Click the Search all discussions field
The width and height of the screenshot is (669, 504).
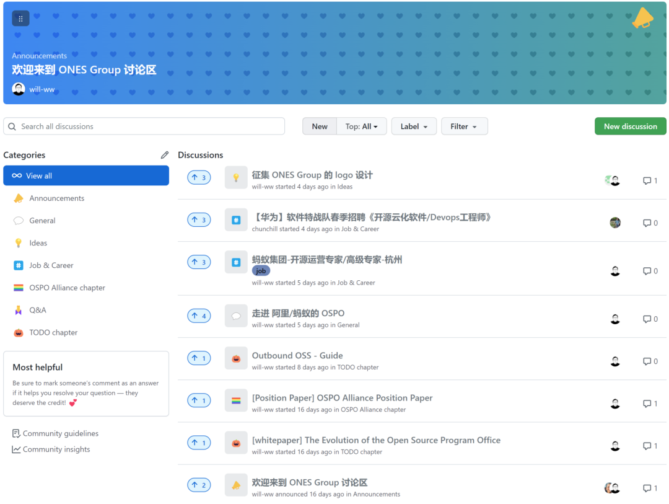pyautogui.click(x=144, y=126)
